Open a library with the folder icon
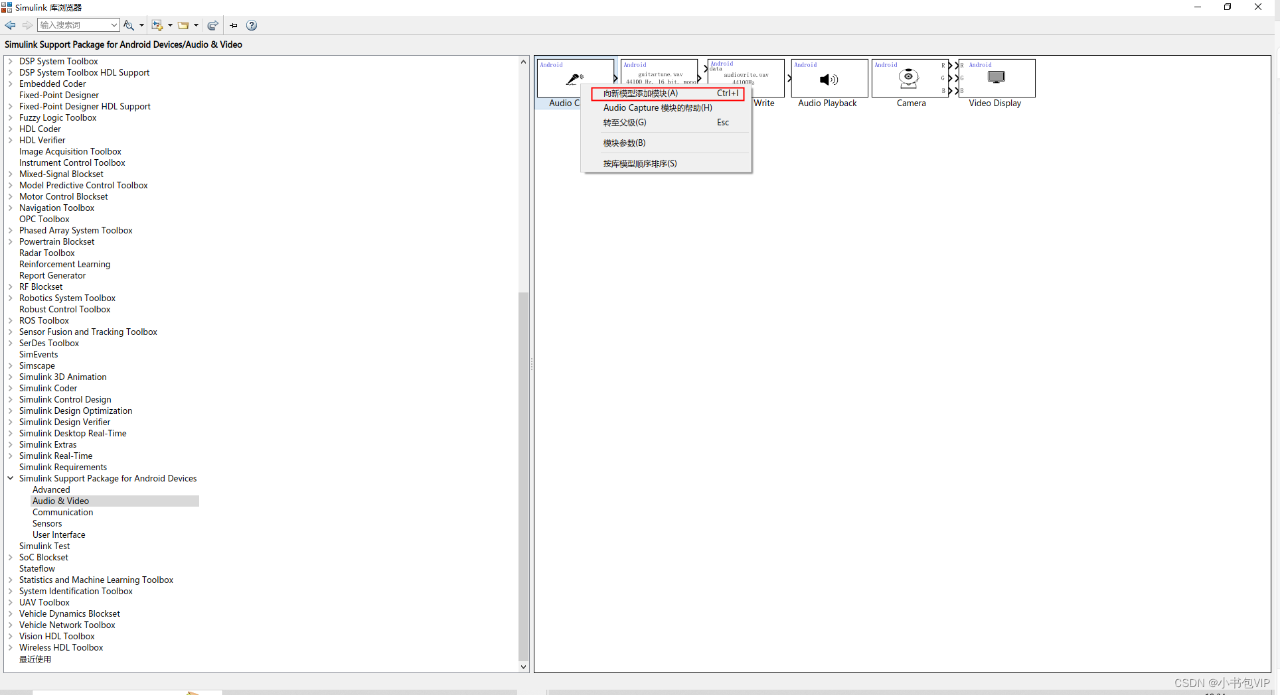The height and width of the screenshot is (695, 1280). click(x=184, y=25)
